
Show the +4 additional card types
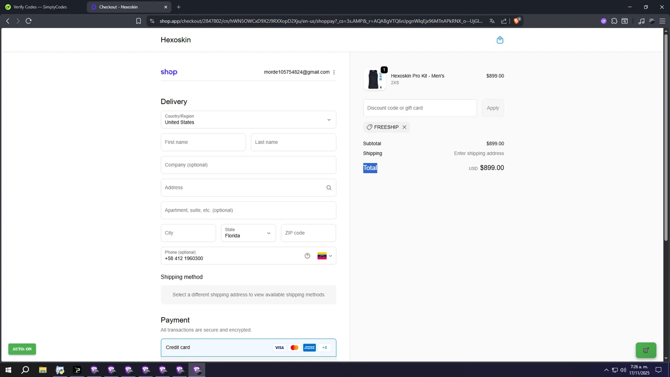point(325,348)
